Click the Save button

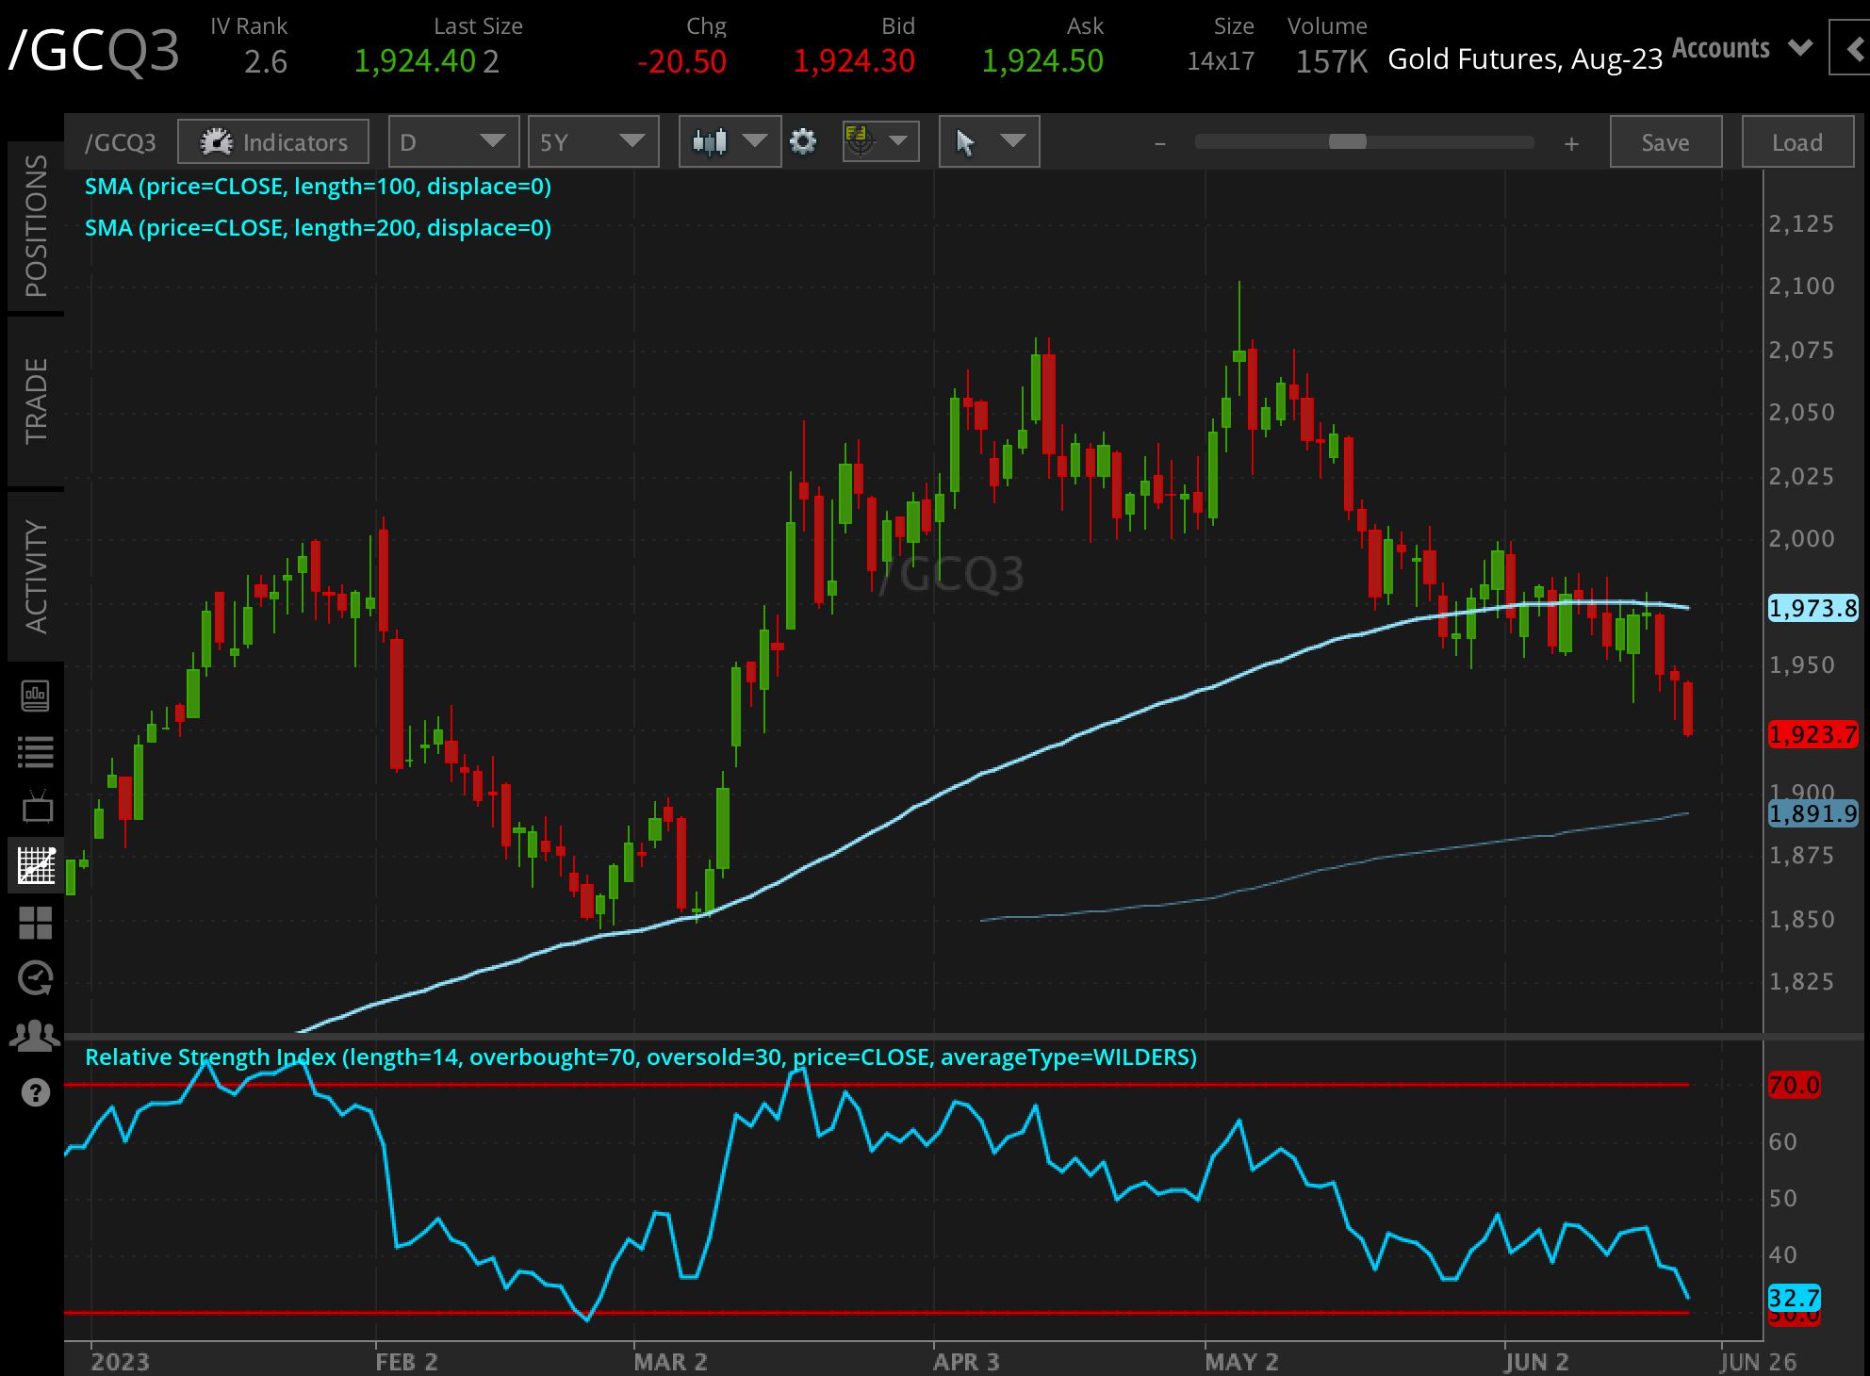(x=1665, y=141)
